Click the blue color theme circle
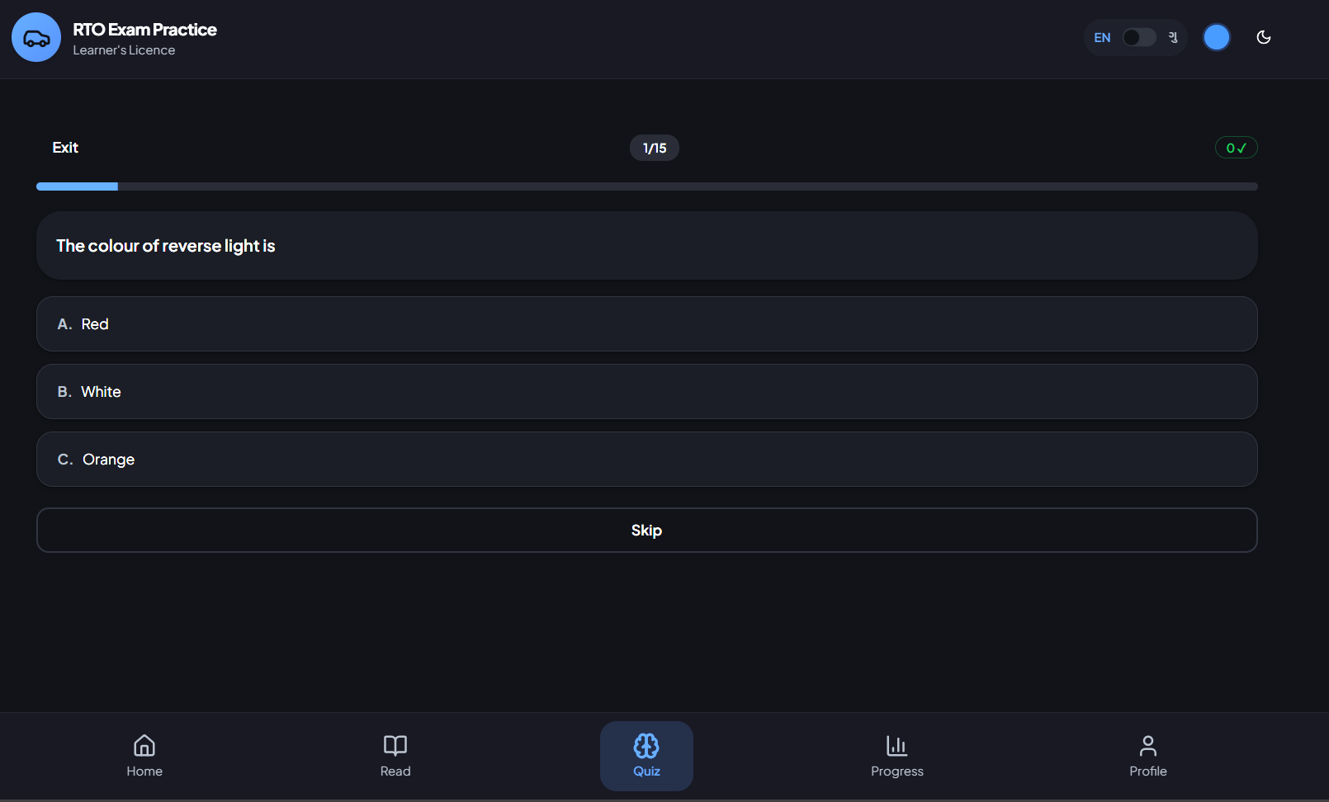This screenshot has width=1329, height=802. click(1217, 37)
